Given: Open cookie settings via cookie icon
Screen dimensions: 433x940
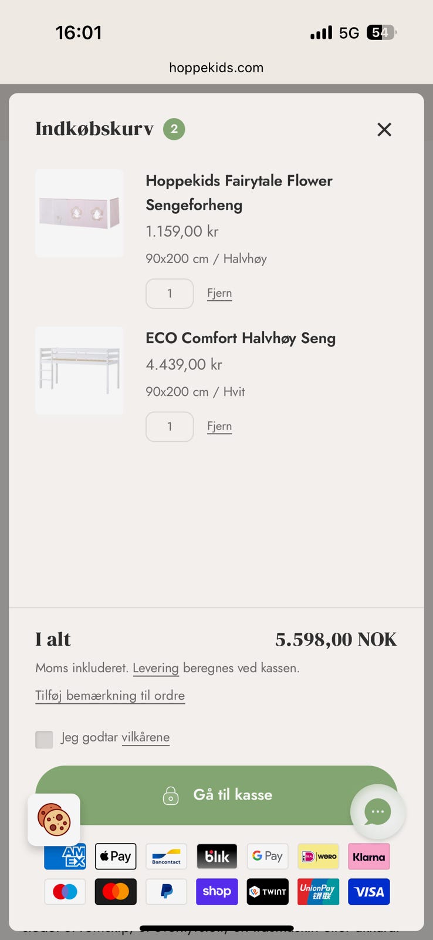Looking at the screenshot, I should tap(54, 820).
